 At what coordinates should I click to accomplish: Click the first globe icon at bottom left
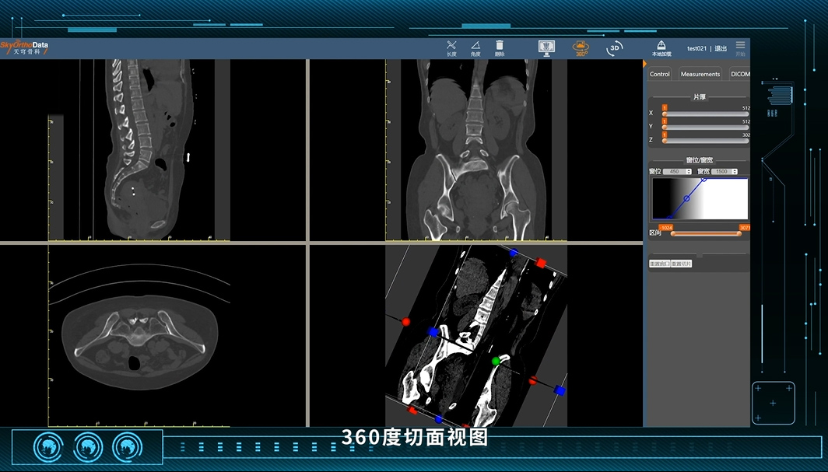pyautogui.click(x=47, y=447)
